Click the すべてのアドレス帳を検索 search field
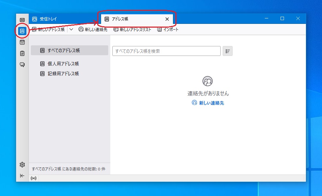Viewport: 322px width, 196px height. (x=166, y=51)
